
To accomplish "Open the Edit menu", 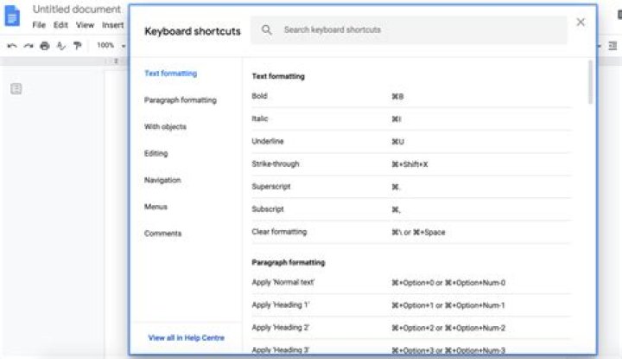I will [60, 25].
